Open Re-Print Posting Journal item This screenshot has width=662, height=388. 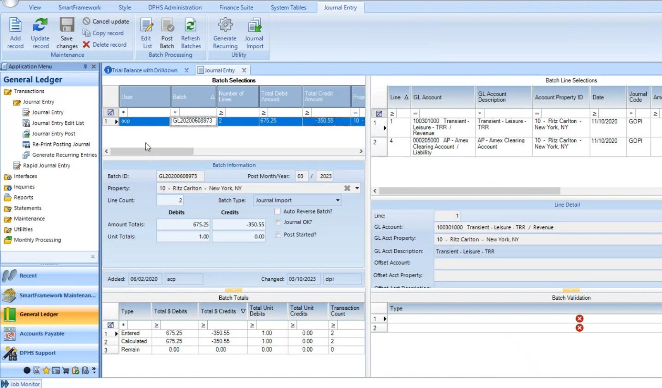(61, 144)
